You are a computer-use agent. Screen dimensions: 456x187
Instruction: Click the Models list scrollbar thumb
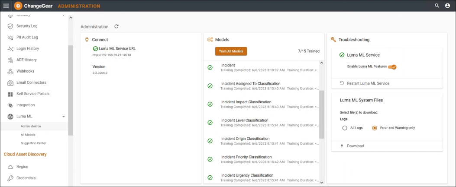pyautogui.click(x=321, y=114)
